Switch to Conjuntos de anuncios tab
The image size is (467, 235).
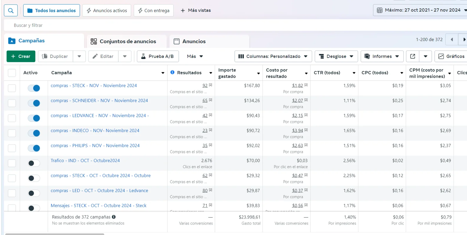(x=123, y=41)
